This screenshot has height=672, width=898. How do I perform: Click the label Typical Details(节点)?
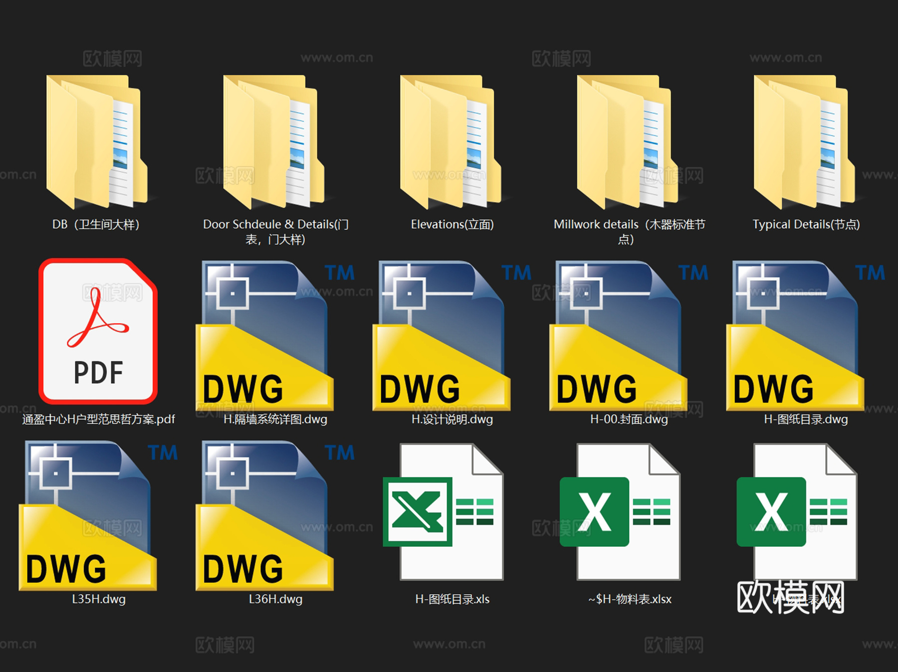[806, 224]
